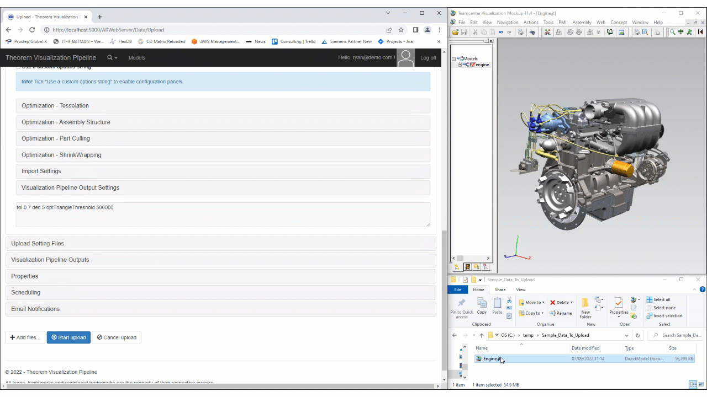Open the Move to dropdown in Explorer
The image size is (707, 397).
[532, 302]
